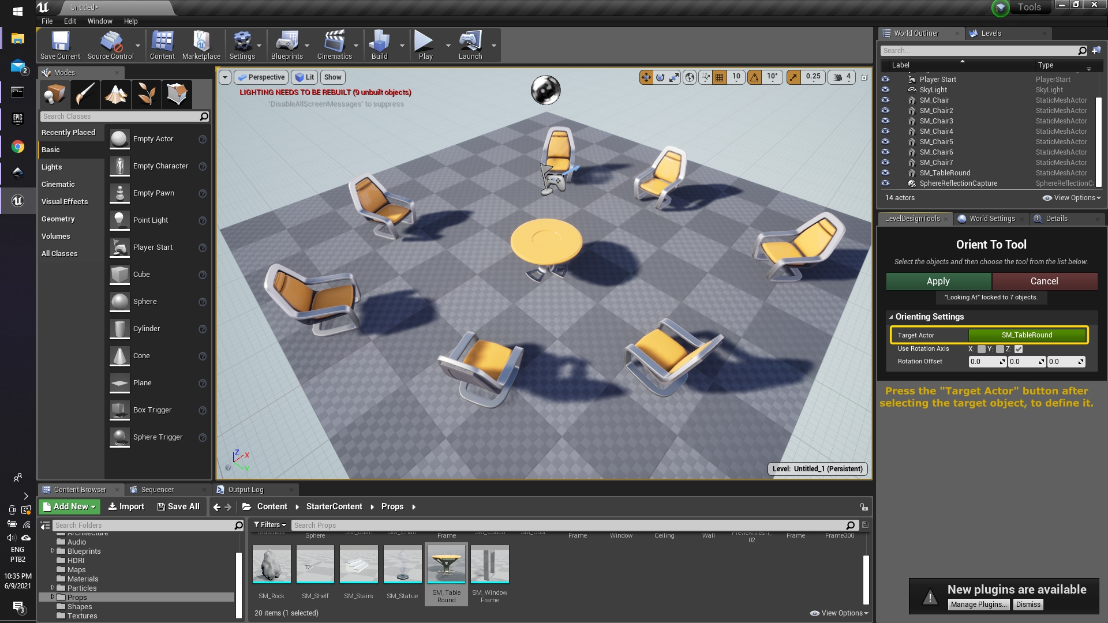Open the Window menu
The height and width of the screenshot is (623, 1108).
[99, 21]
